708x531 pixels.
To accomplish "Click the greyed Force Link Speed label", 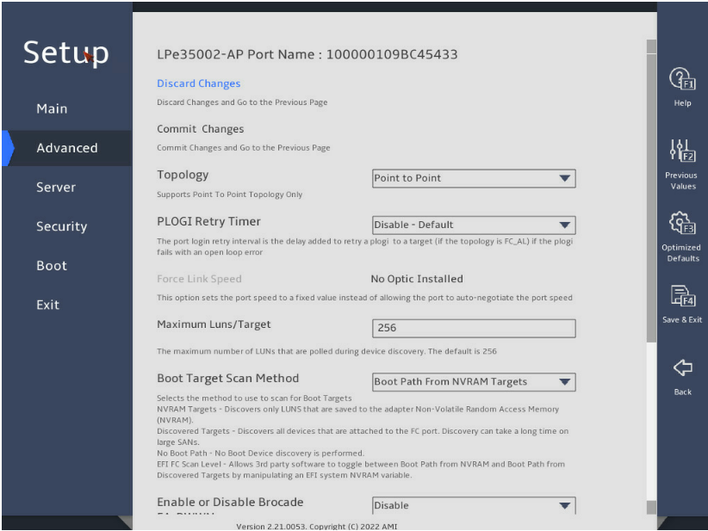I will [x=199, y=279].
